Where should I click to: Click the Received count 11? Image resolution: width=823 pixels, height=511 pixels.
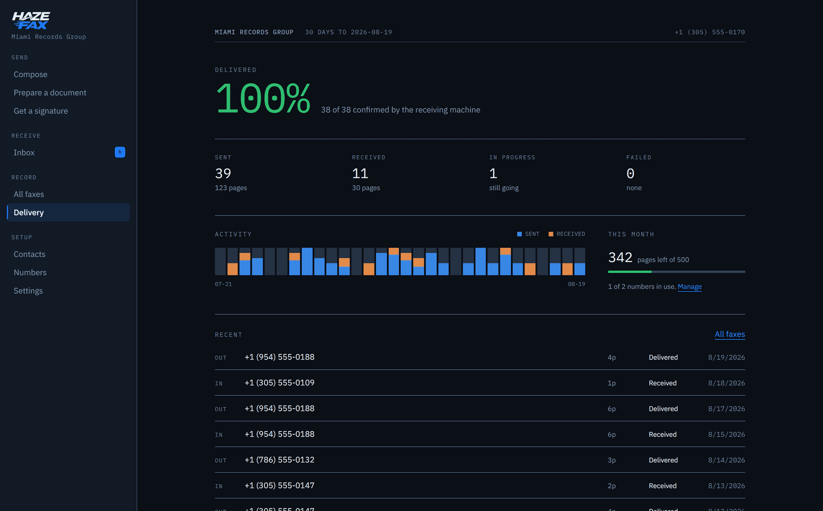point(360,174)
